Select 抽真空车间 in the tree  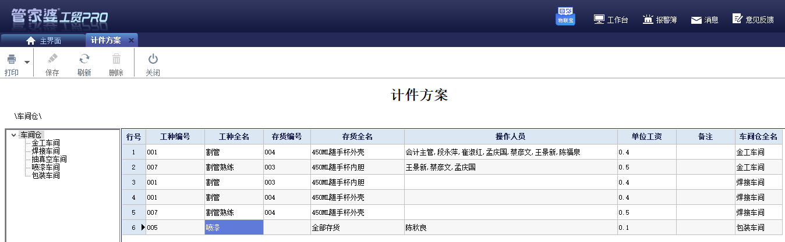(x=49, y=159)
